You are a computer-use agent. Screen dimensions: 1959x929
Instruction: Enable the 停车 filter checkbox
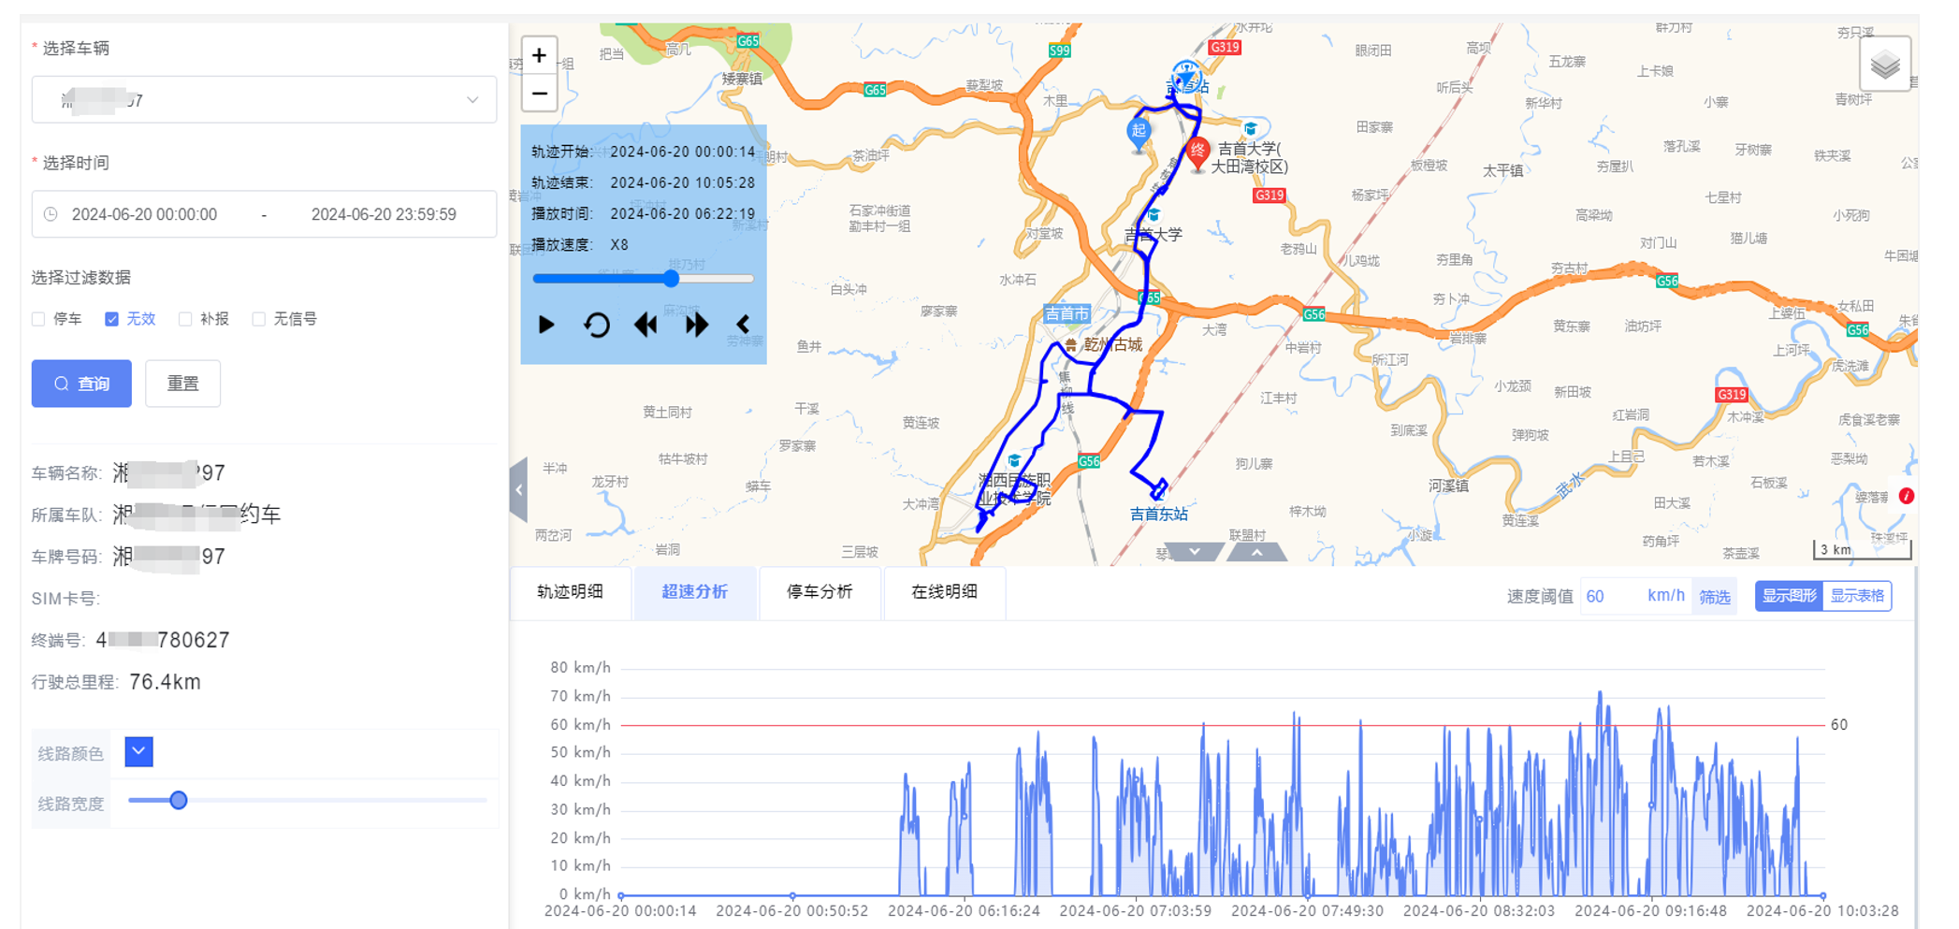(x=38, y=319)
